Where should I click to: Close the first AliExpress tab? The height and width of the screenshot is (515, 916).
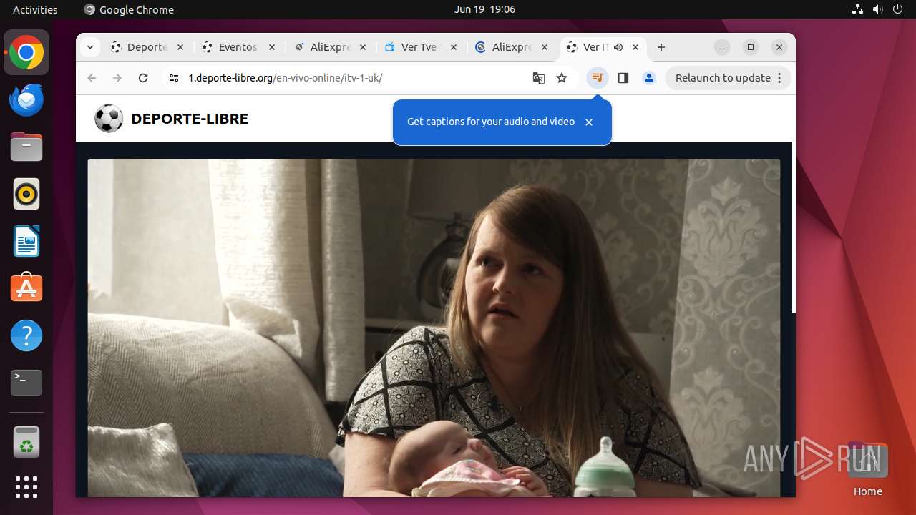click(363, 47)
